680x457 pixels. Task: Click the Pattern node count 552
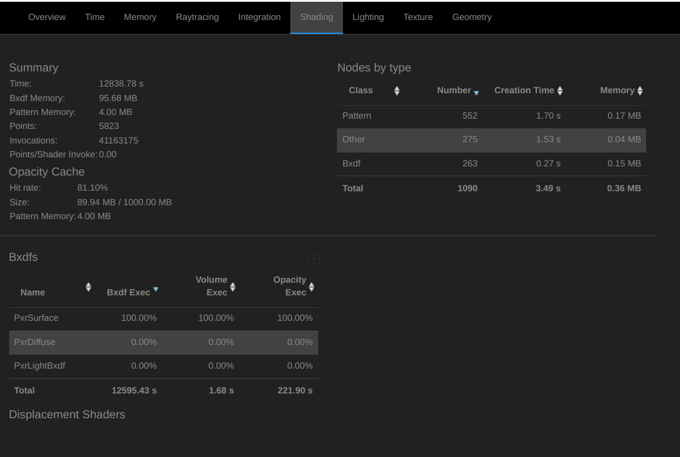470,116
